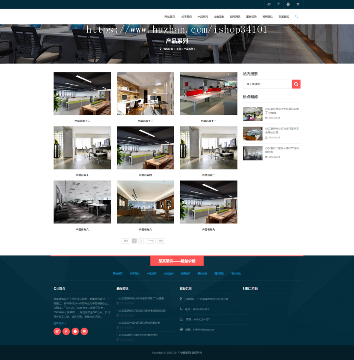
Task: Click the Pinterest icon in the top header
Action: pyautogui.click(x=278, y=4)
